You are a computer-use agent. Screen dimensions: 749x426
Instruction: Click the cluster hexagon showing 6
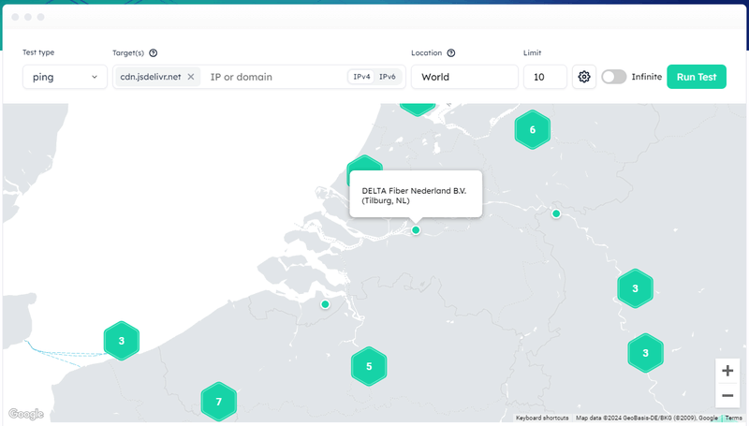pos(532,129)
